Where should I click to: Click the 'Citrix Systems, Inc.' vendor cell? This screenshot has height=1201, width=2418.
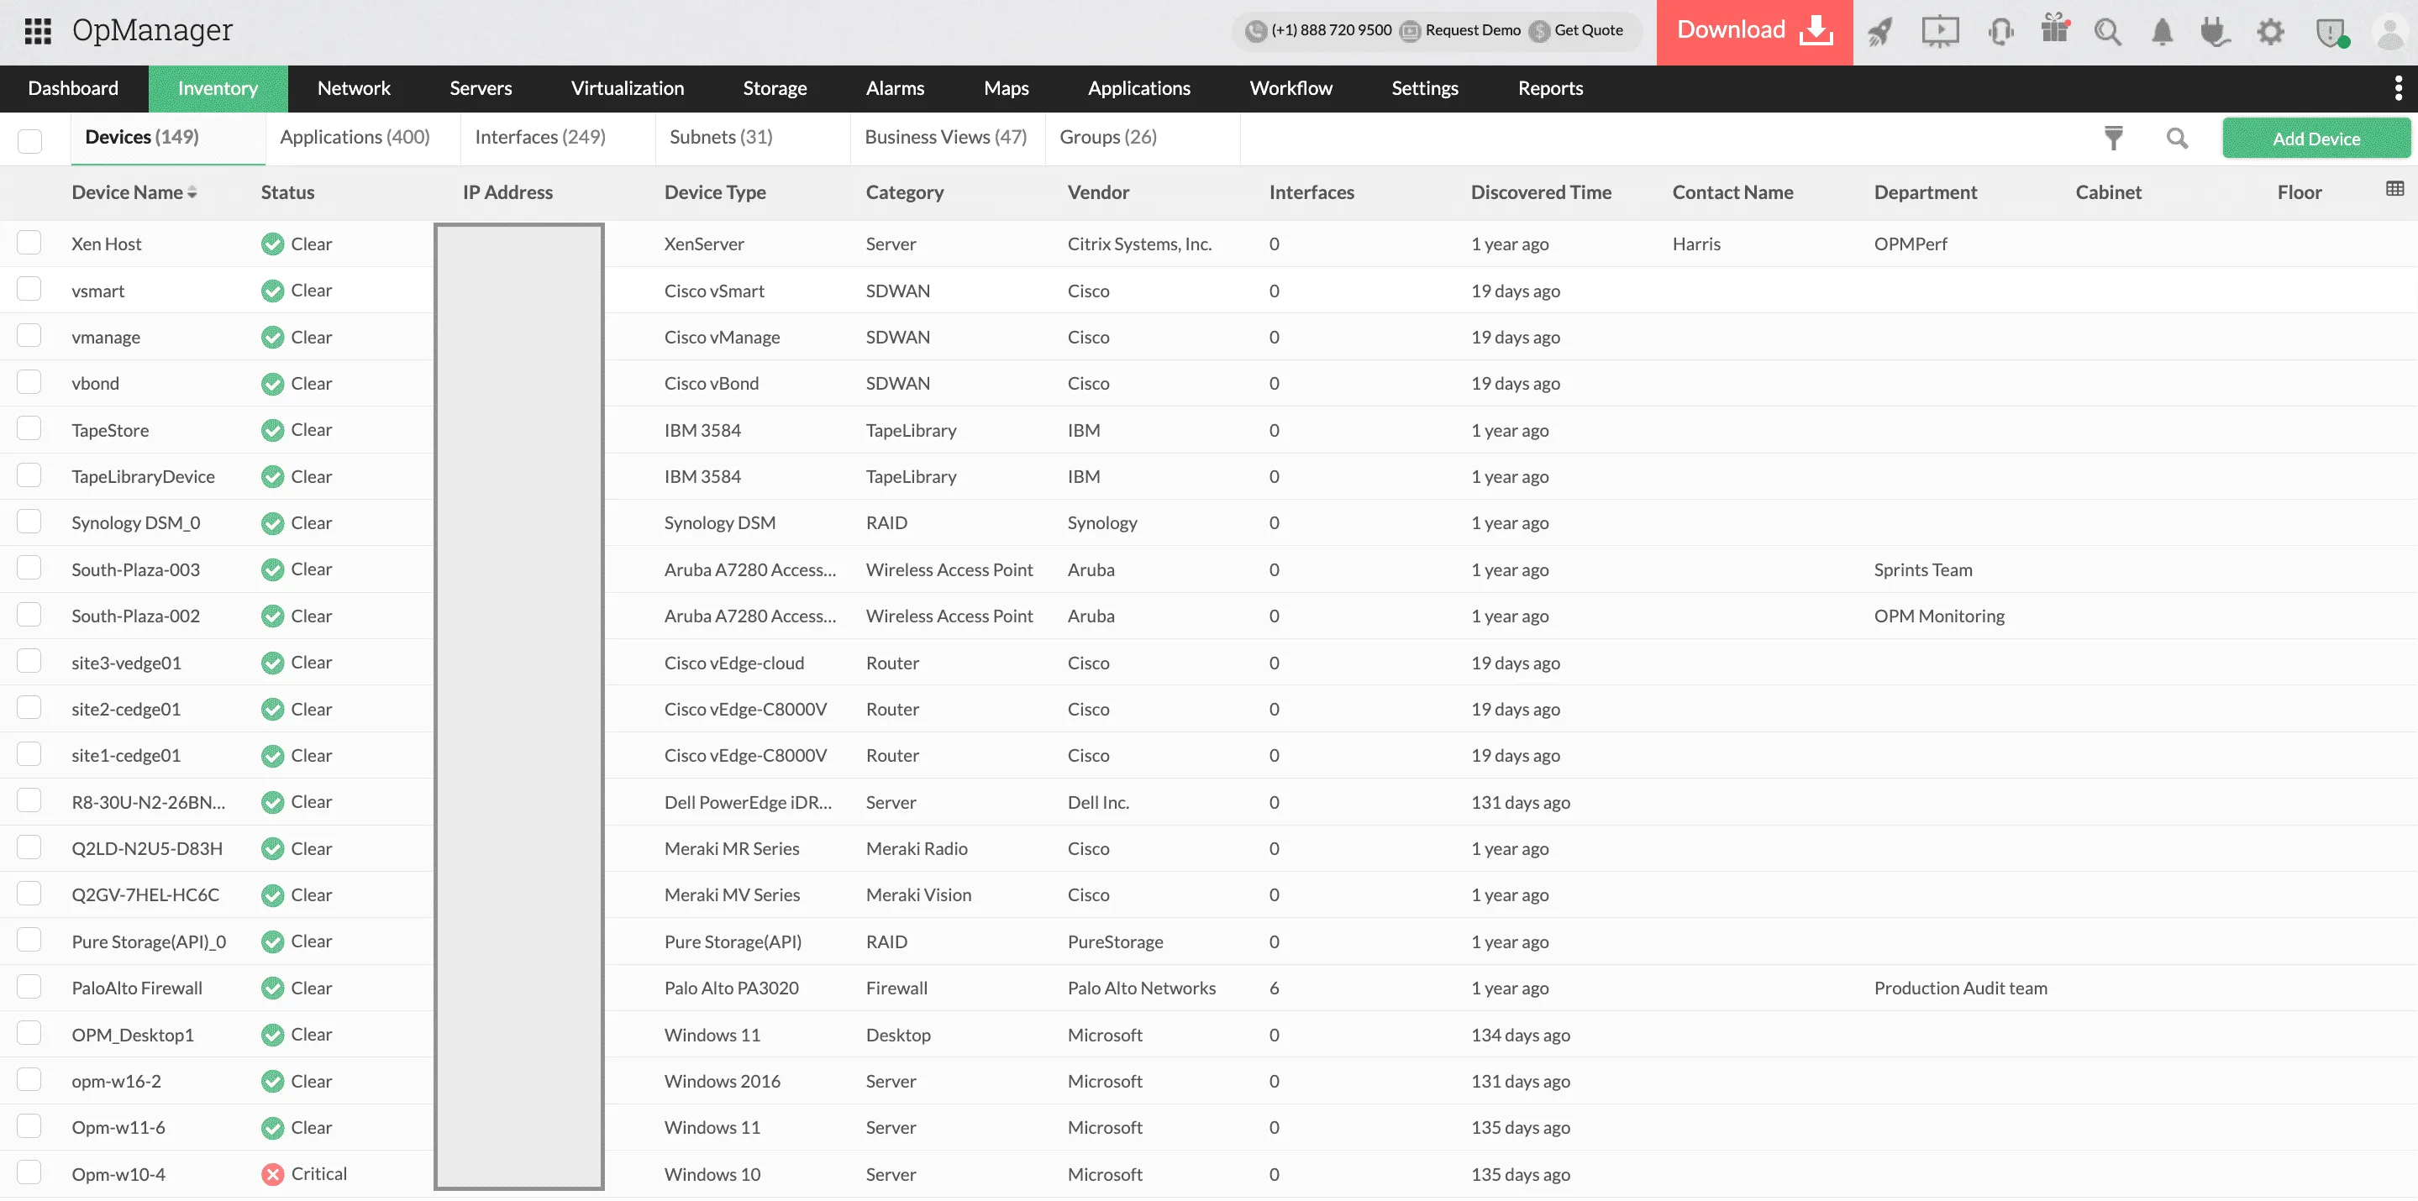(x=1139, y=244)
